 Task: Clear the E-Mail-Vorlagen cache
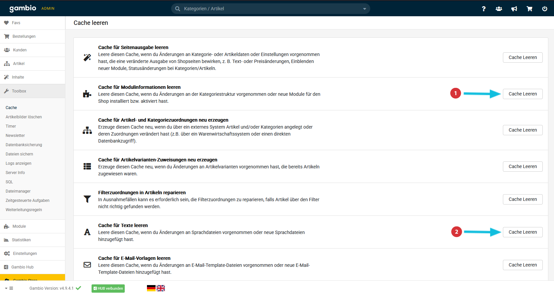tap(522, 265)
